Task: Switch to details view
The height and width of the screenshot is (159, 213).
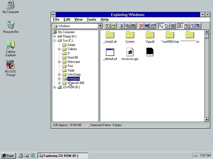Action: tap(173, 26)
